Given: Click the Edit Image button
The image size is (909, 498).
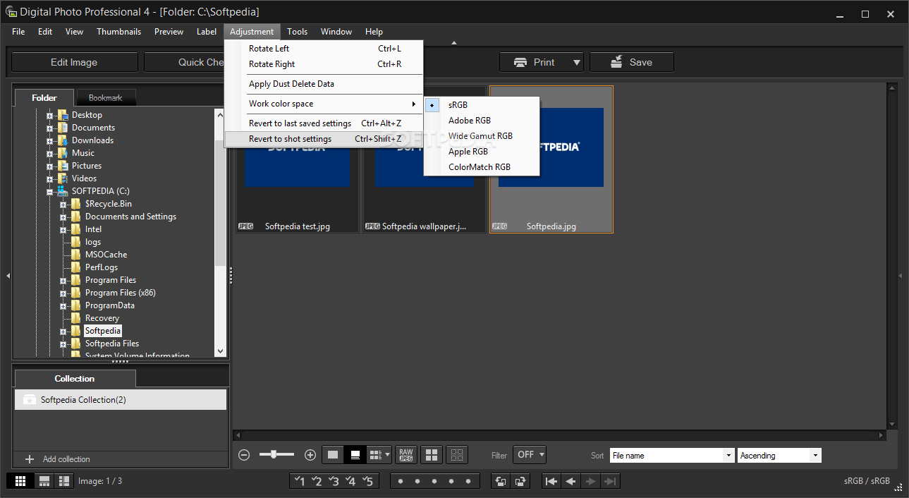Looking at the screenshot, I should tap(74, 62).
